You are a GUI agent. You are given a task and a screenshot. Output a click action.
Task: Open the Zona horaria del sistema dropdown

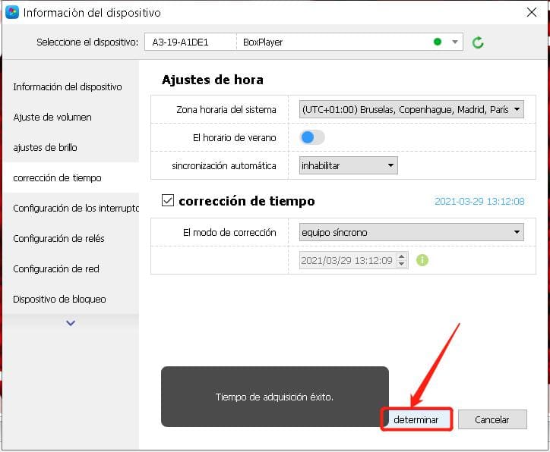(x=411, y=109)
